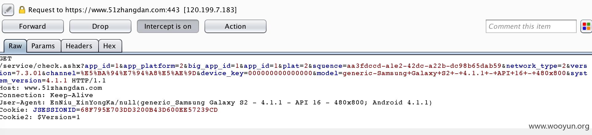592x135 pixels.
Task: Click the squence parameter value in URL
Action: click(424, 66)
